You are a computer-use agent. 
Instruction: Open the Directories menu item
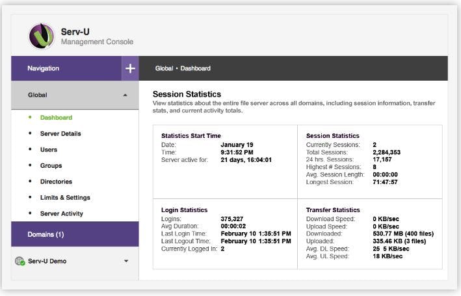click(x=56, y=182)
